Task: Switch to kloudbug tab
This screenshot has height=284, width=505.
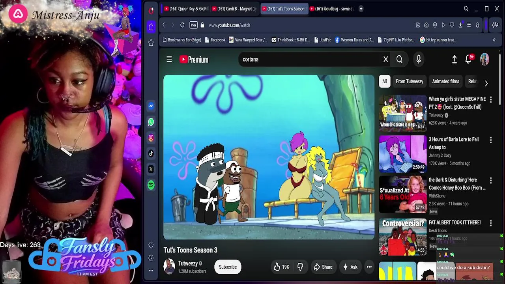Action: 332,9
